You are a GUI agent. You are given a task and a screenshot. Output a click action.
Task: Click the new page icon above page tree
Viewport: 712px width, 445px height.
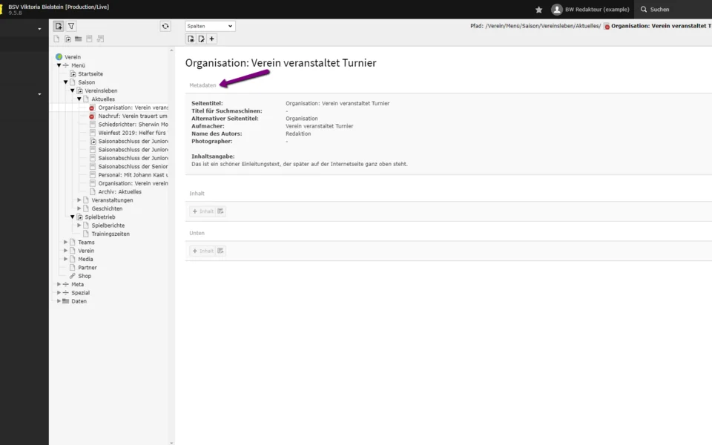pyautogui.click(x=59, y=26)
